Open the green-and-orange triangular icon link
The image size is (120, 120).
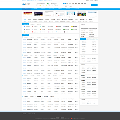pos(40,27)
